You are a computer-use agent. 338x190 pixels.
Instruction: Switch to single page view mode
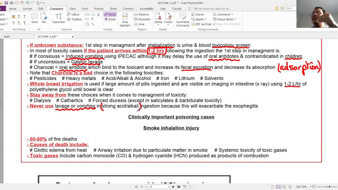tap(273, 187)
